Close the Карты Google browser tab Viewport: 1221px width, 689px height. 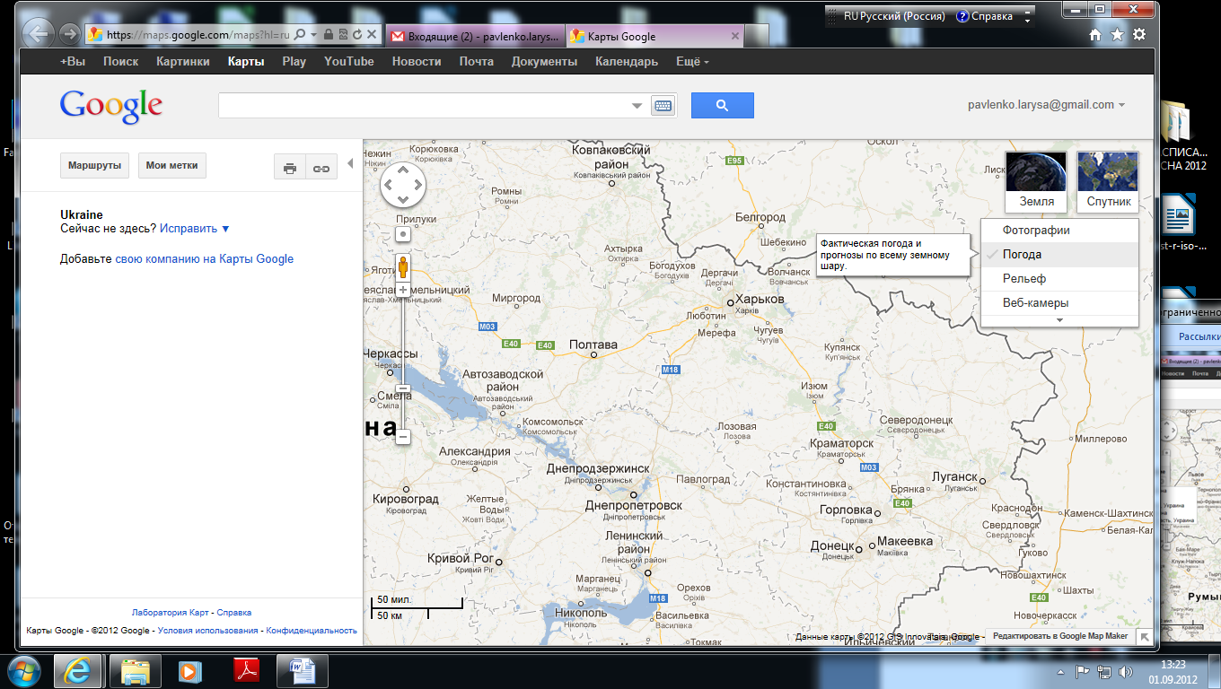click(x=735, y=37)
